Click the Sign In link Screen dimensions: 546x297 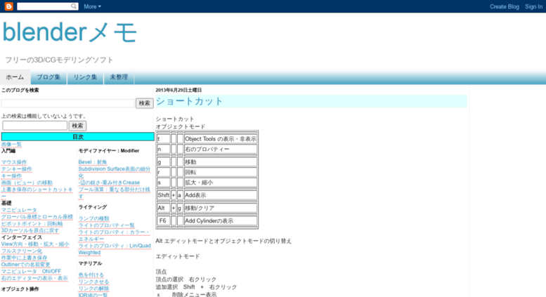533,6
